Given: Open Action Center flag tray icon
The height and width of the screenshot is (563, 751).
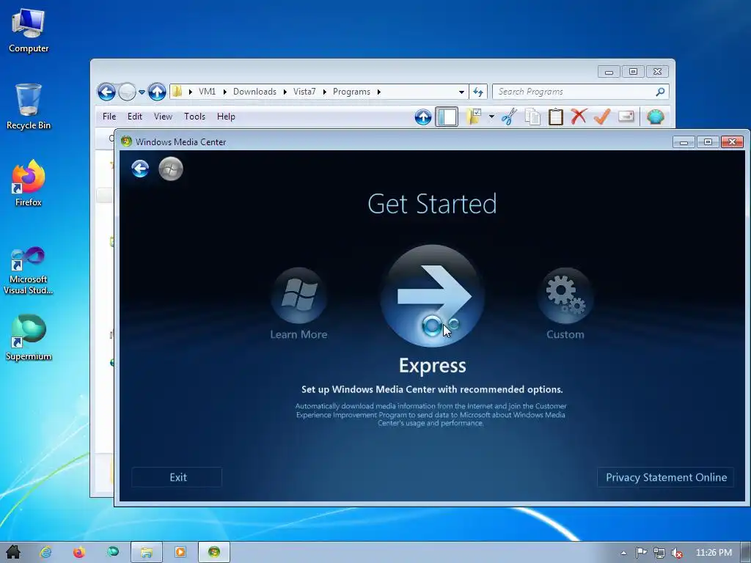Looking at the screenshot, I should point(641,553).
